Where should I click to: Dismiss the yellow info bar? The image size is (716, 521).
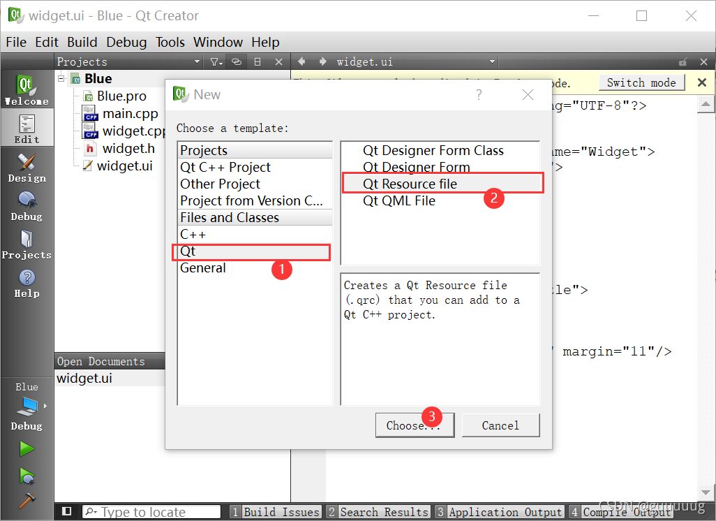click(702, 82)
